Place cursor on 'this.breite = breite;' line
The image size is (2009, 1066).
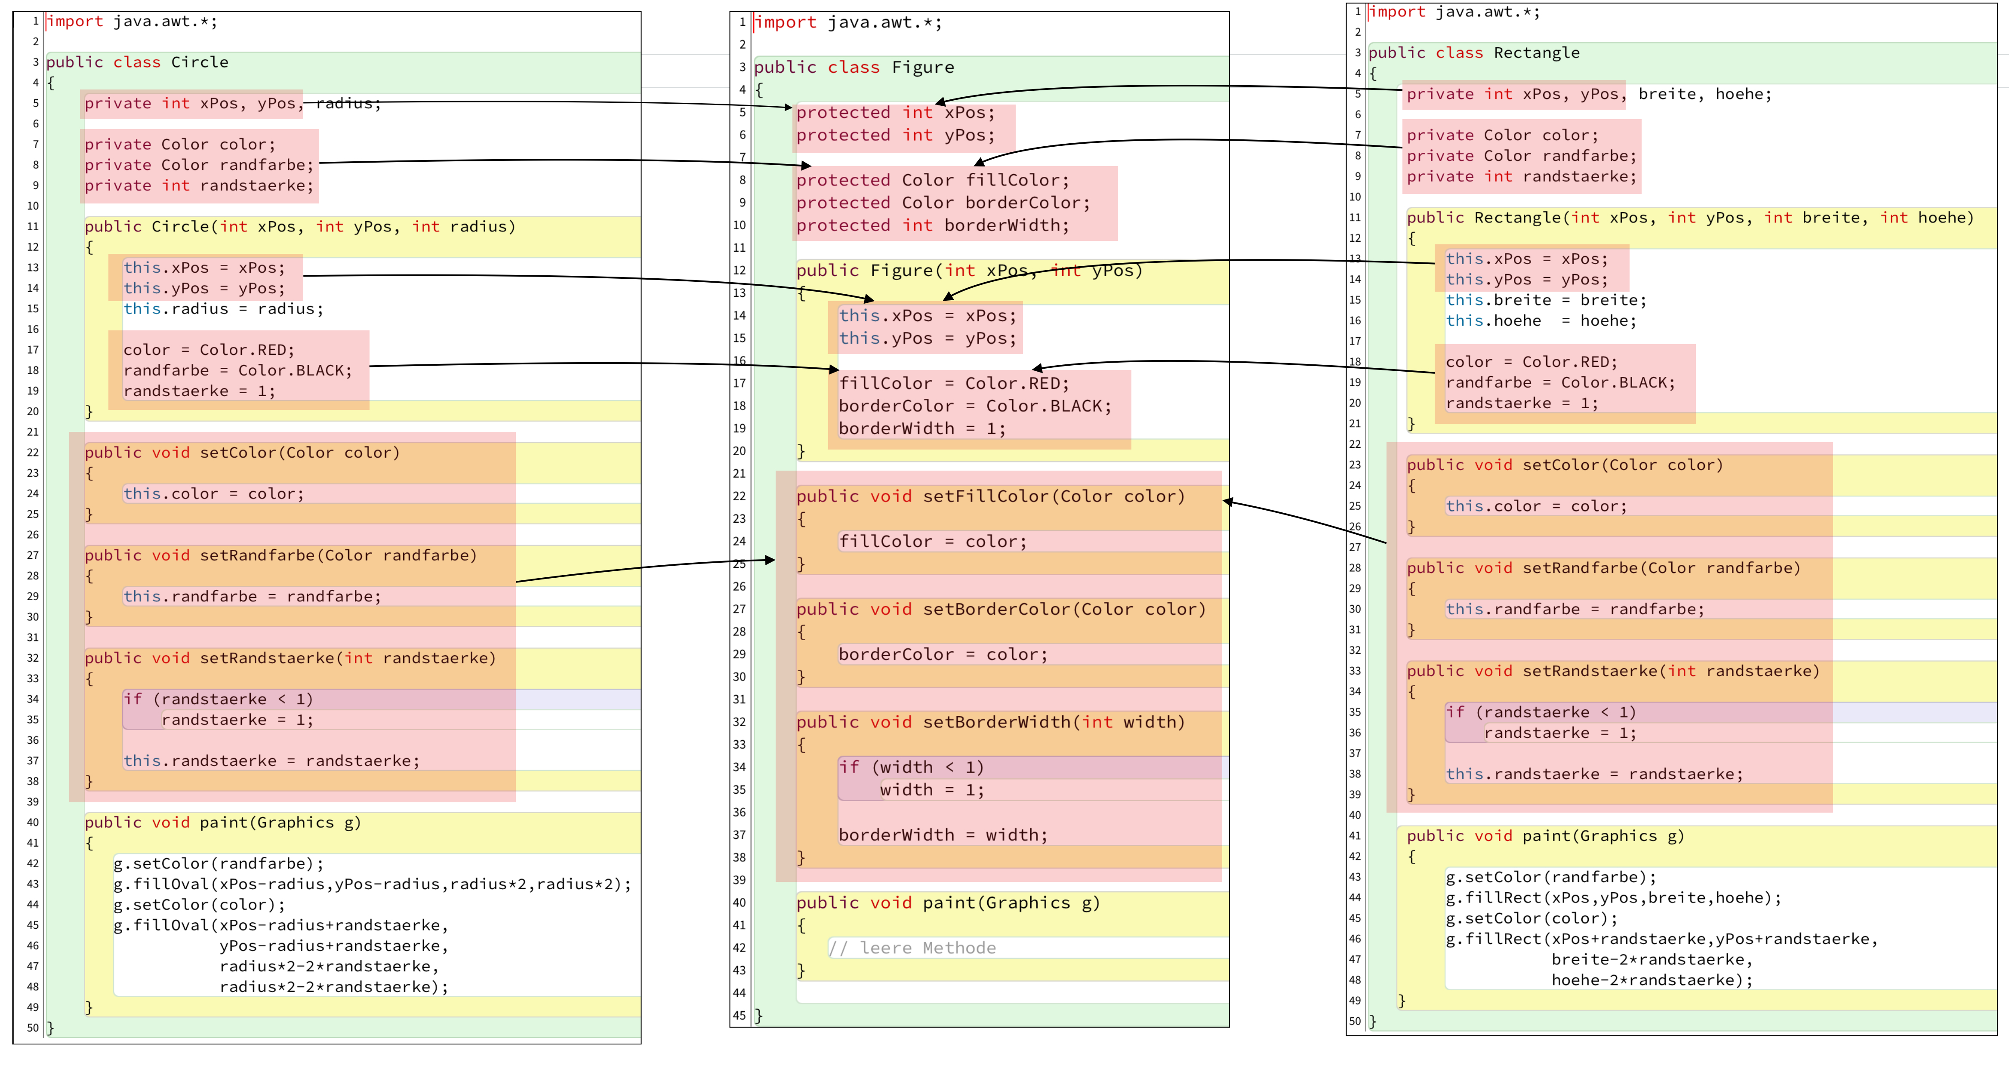[x=1546, y=300]
